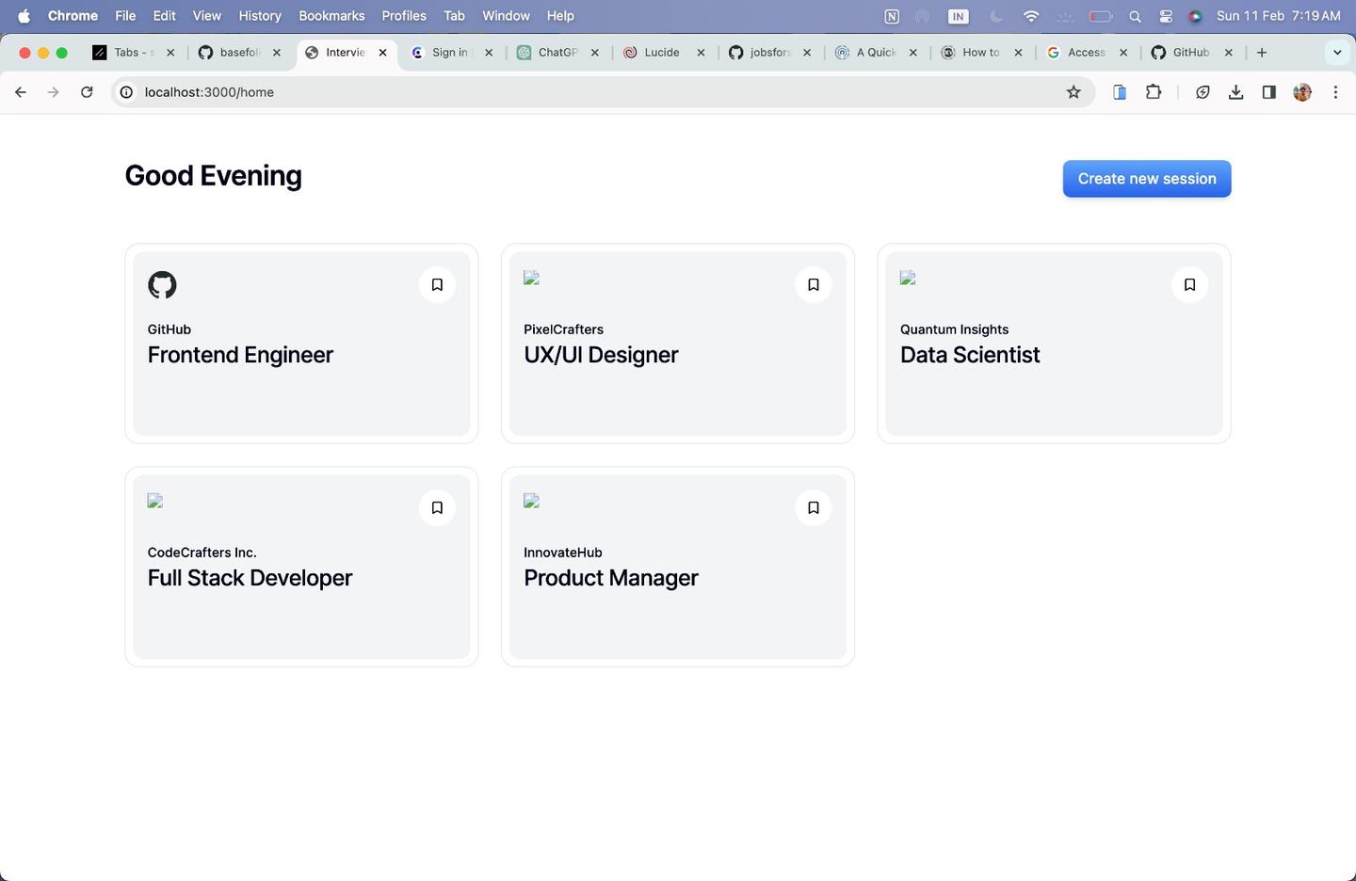1356x881 pixels.
Task: Open the Chrome three-dot menu
Action: (x=1335, y=92)
